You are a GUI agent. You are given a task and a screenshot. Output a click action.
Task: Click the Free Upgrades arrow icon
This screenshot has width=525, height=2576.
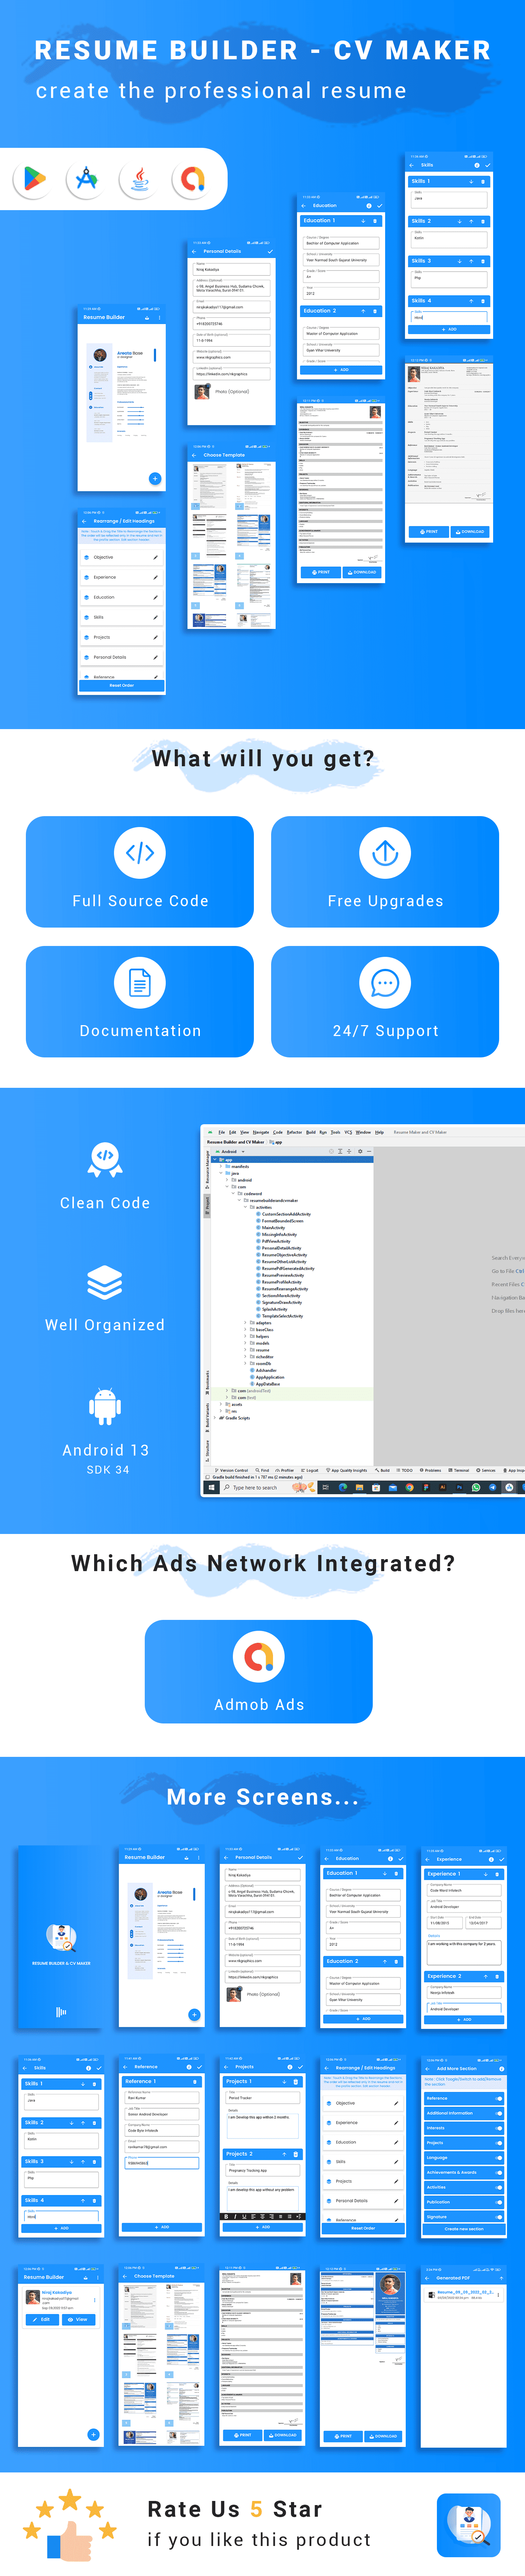coord(385,852)
